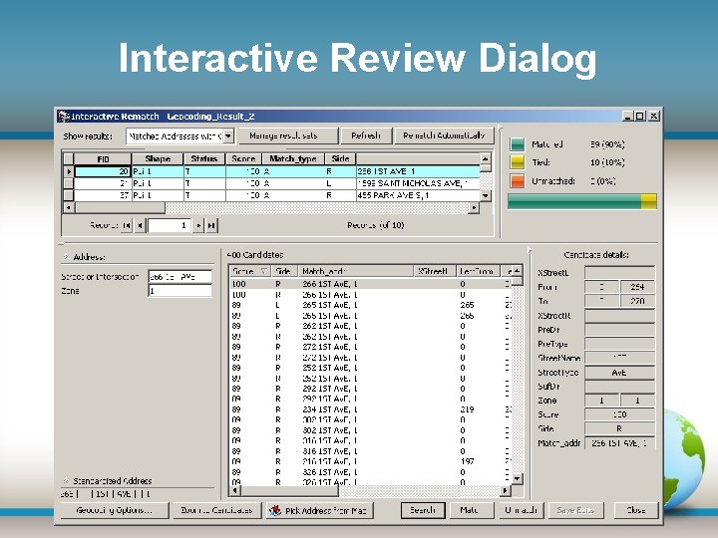Open the Show results dropdown
Screen dimensions: 718x538
pos(228,135)
